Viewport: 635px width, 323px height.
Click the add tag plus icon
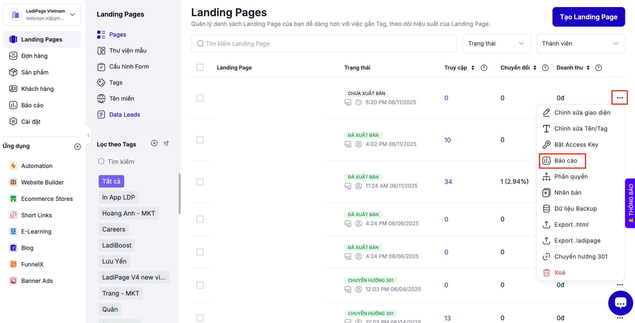click(x=154, y=143)
